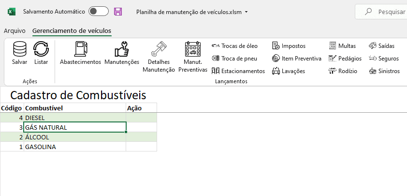Open Detalhes Manutenção piston icon
The image size is (407, 196).
(159, 49)
